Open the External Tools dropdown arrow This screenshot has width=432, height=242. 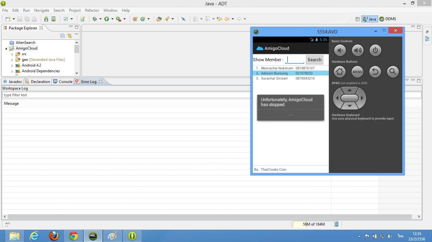[124, 19]
